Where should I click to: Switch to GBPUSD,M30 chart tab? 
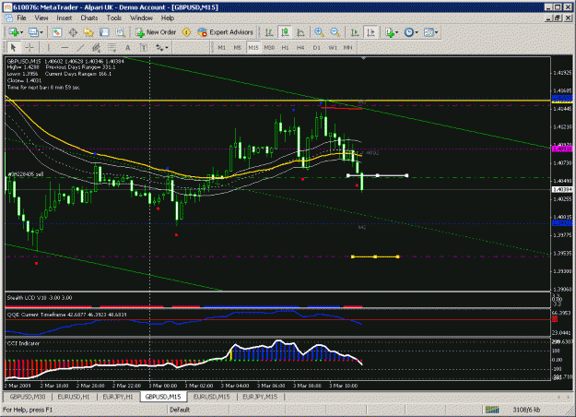click(28, 397)
